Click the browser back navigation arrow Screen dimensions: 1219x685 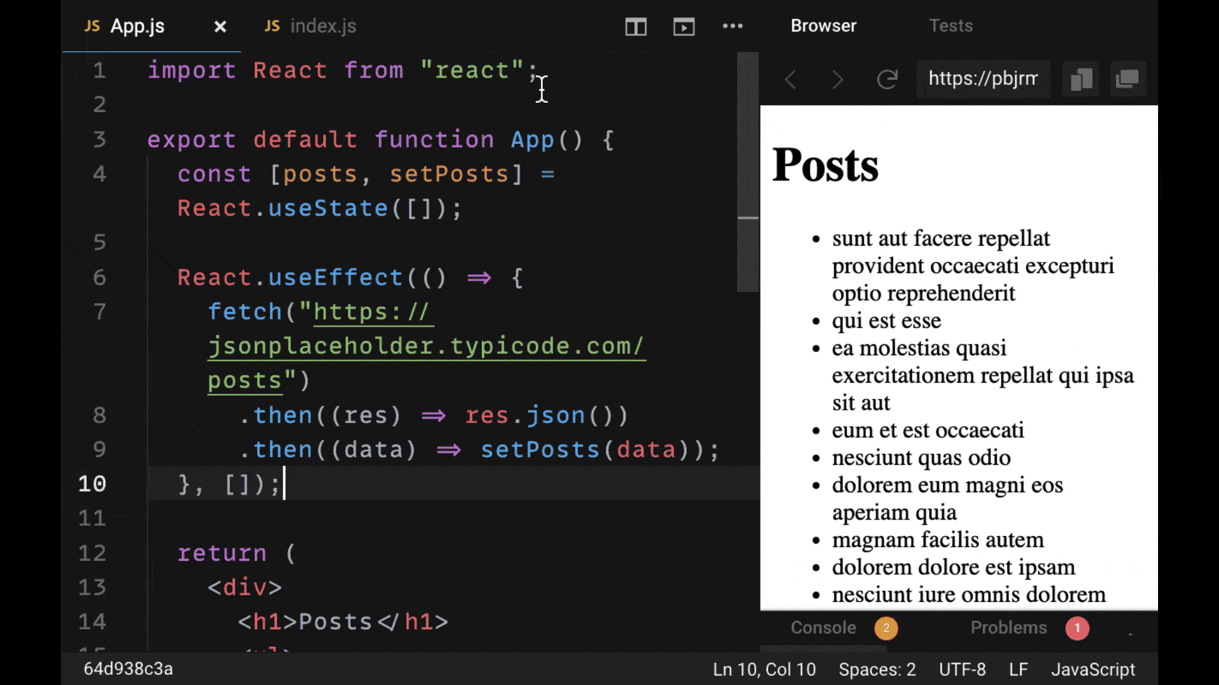pos(790,79)
